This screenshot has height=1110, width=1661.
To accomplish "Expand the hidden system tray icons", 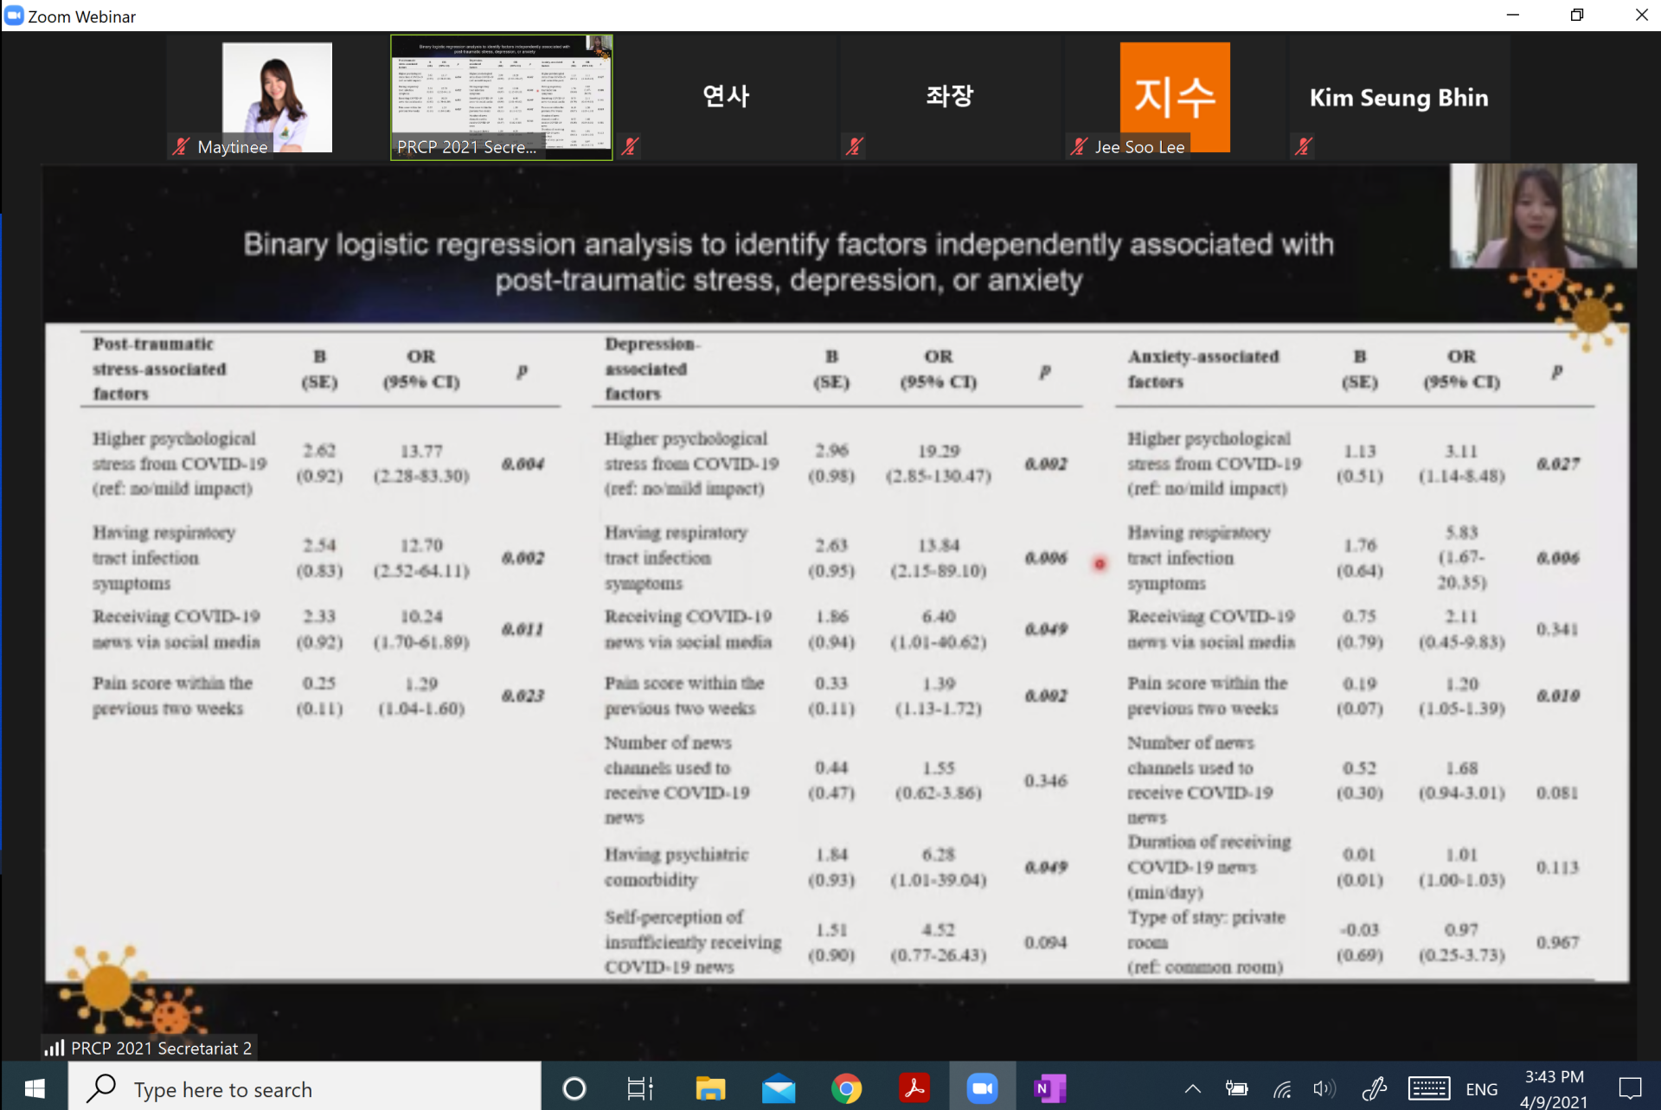I will [x=1192, y=1088].
